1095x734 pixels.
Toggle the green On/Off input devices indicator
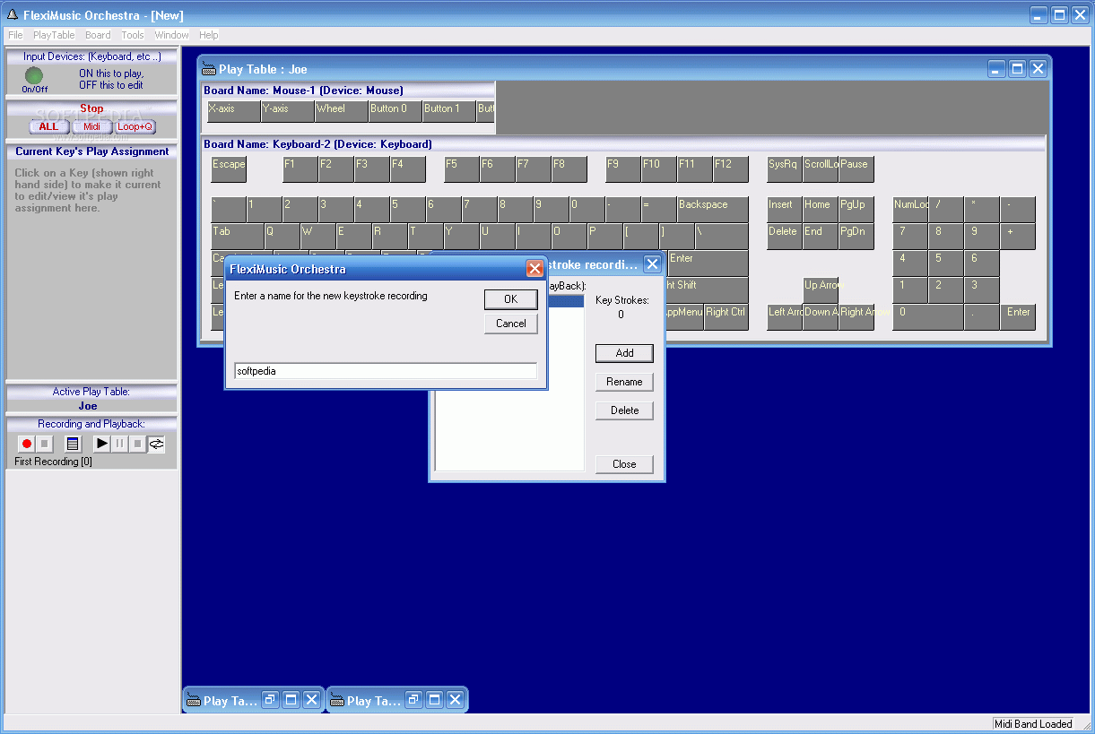[34, 75]
